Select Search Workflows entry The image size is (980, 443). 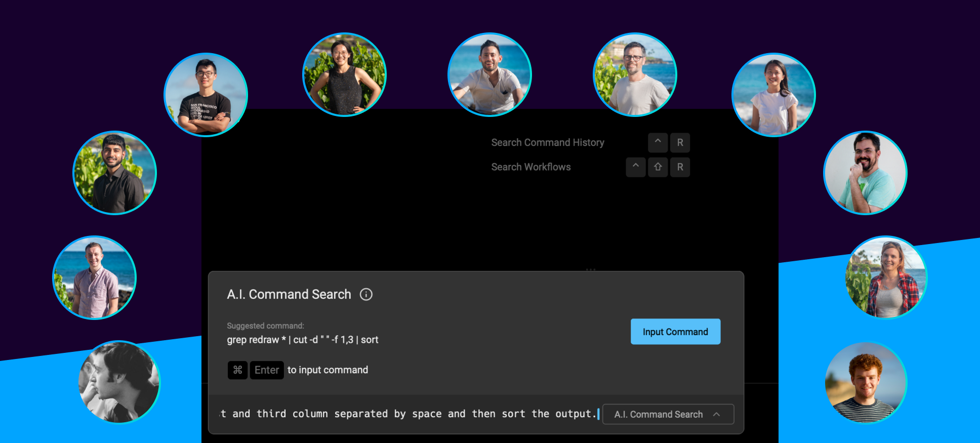coord(530,167)
